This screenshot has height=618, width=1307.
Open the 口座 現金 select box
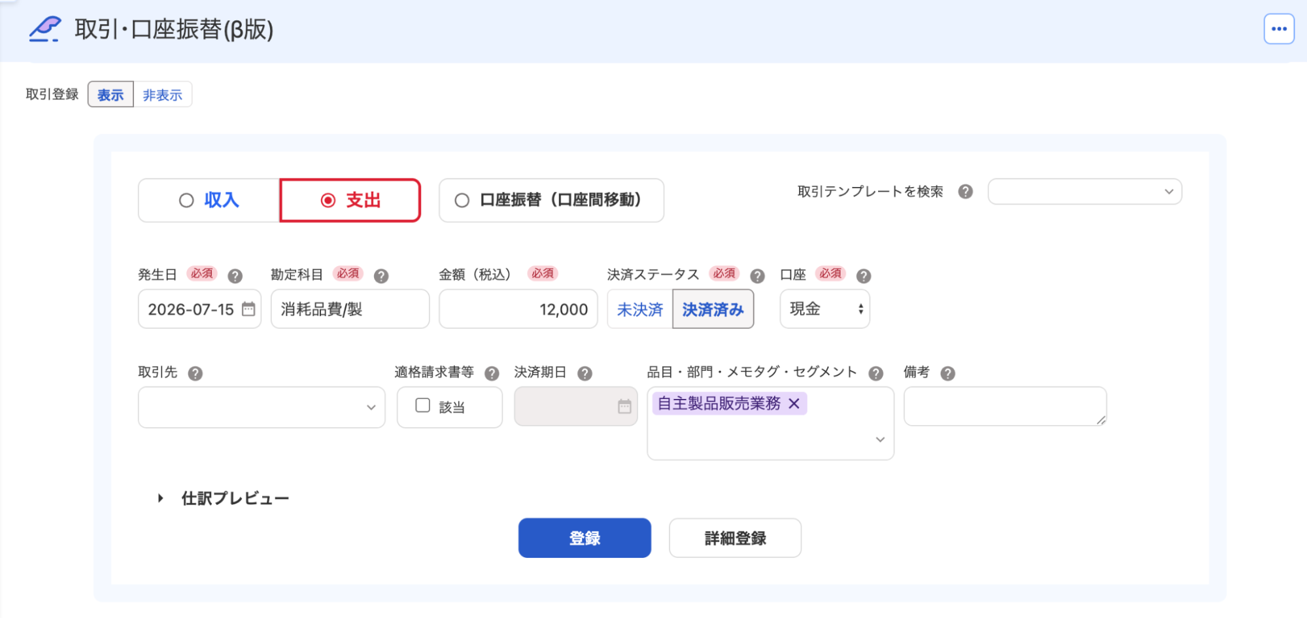(824, 309)
